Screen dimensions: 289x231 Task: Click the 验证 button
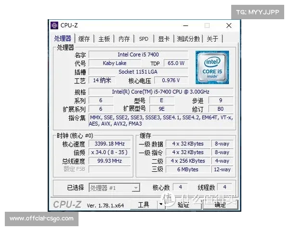coord(184,205)
